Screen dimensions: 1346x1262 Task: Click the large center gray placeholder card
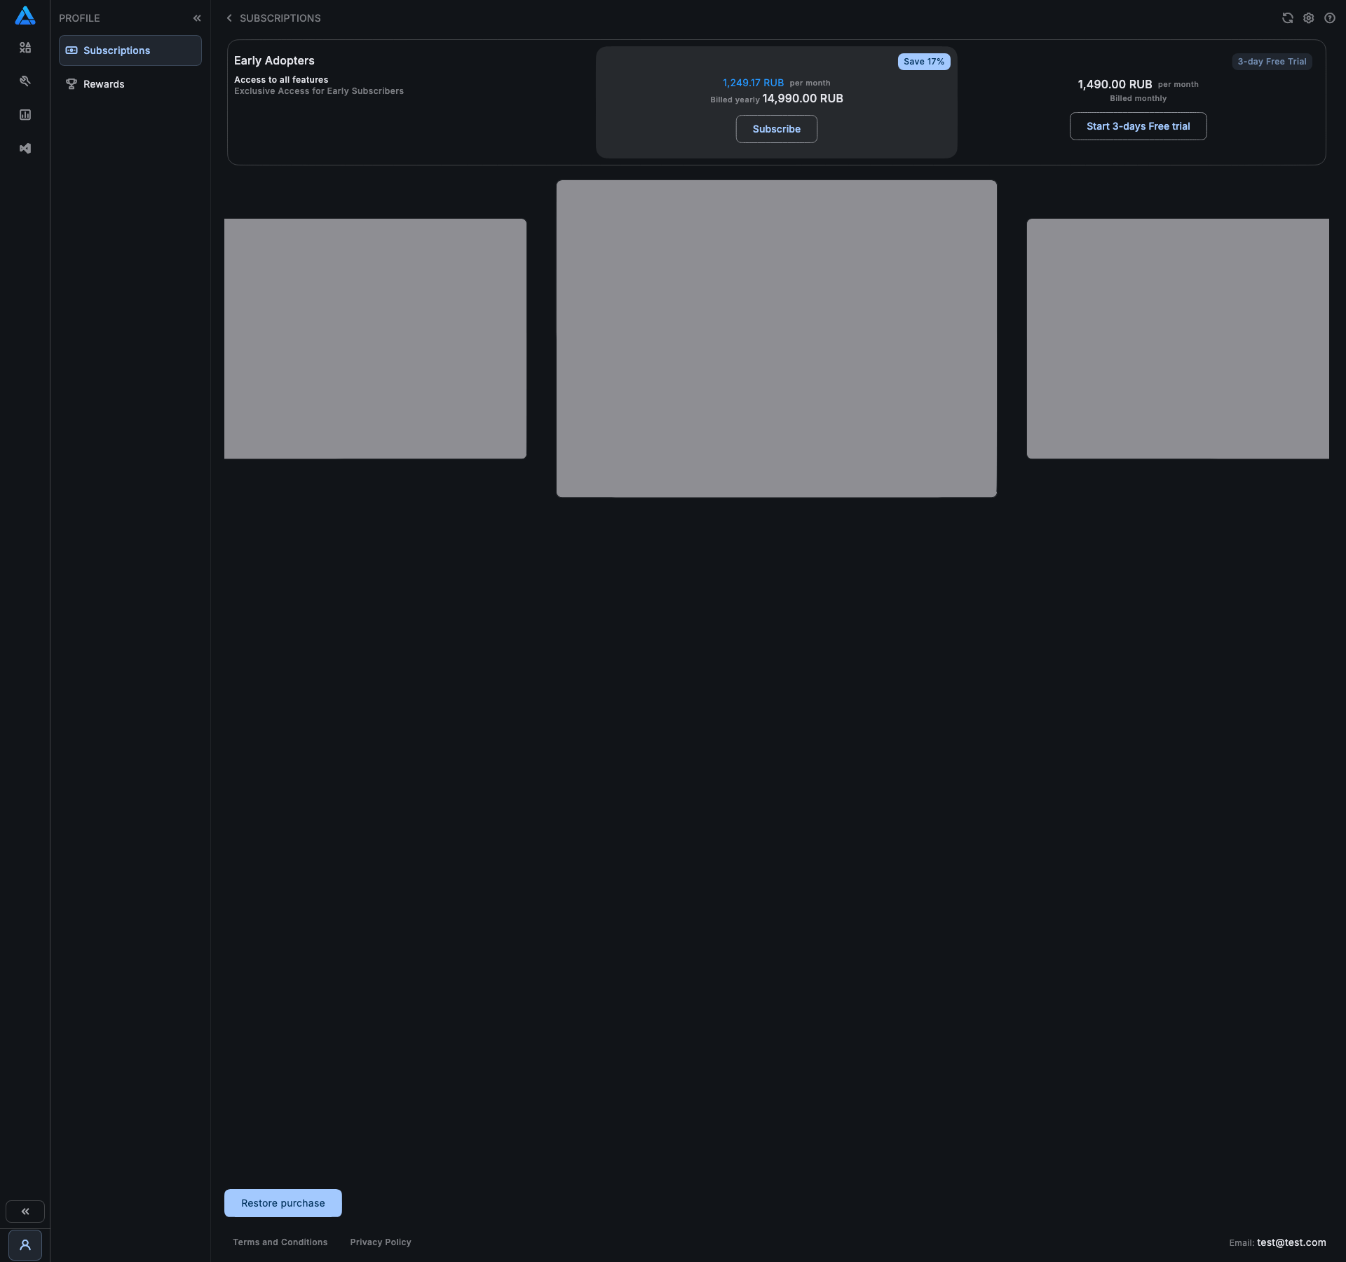tap(776, 339)
